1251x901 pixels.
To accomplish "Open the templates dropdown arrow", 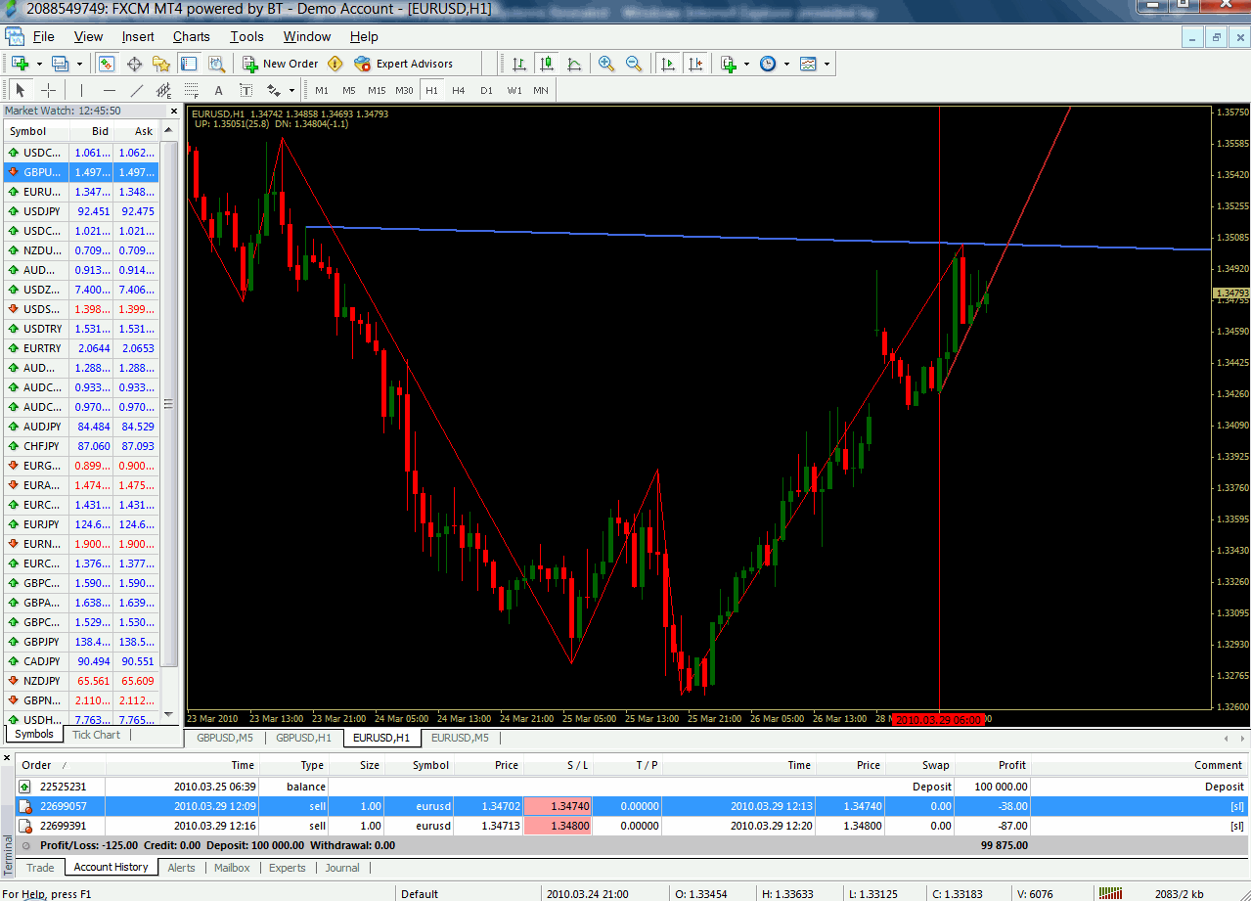I will coord(827,64).
